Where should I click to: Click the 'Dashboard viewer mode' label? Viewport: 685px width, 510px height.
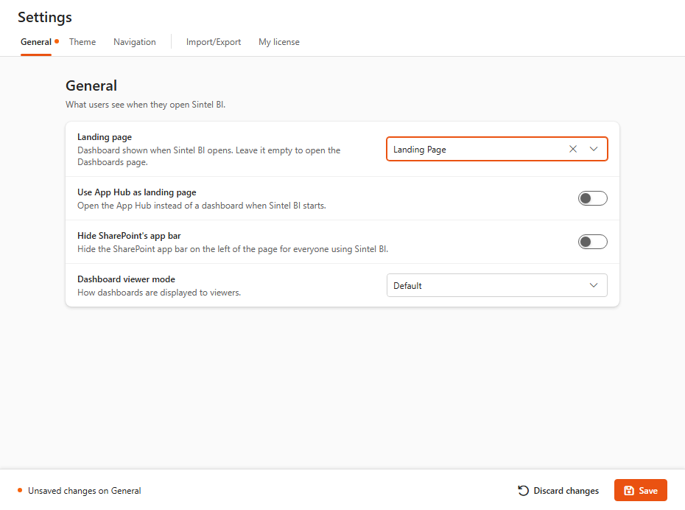126,279
